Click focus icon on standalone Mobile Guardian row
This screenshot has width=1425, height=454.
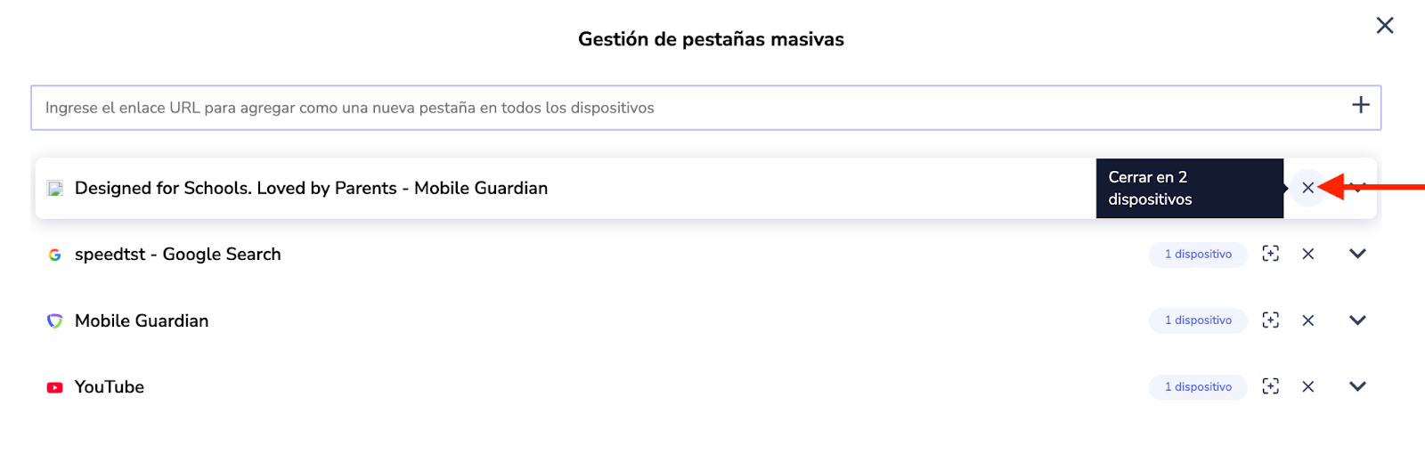click(1271, 320)
